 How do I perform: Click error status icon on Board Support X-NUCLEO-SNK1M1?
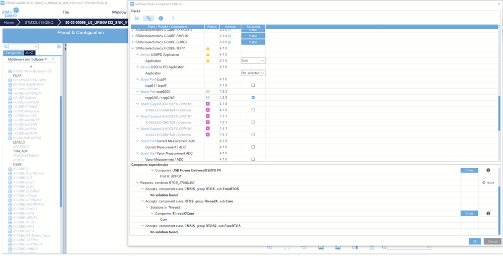207,104
